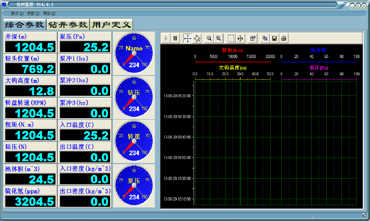The image size is (370, 221).
Task: Activate the zoom box selection tool
Action: point(231,38)
